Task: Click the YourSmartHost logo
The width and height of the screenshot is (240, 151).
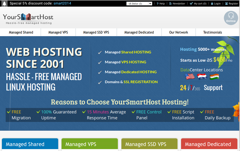Action: 28,18
